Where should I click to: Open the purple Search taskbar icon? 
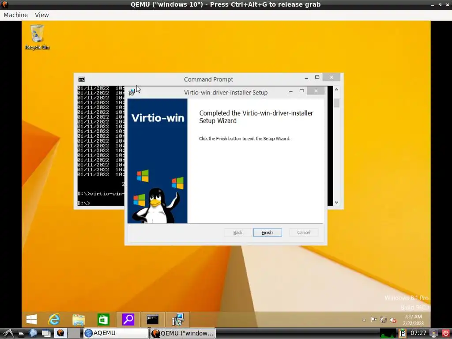pos(128,320)
